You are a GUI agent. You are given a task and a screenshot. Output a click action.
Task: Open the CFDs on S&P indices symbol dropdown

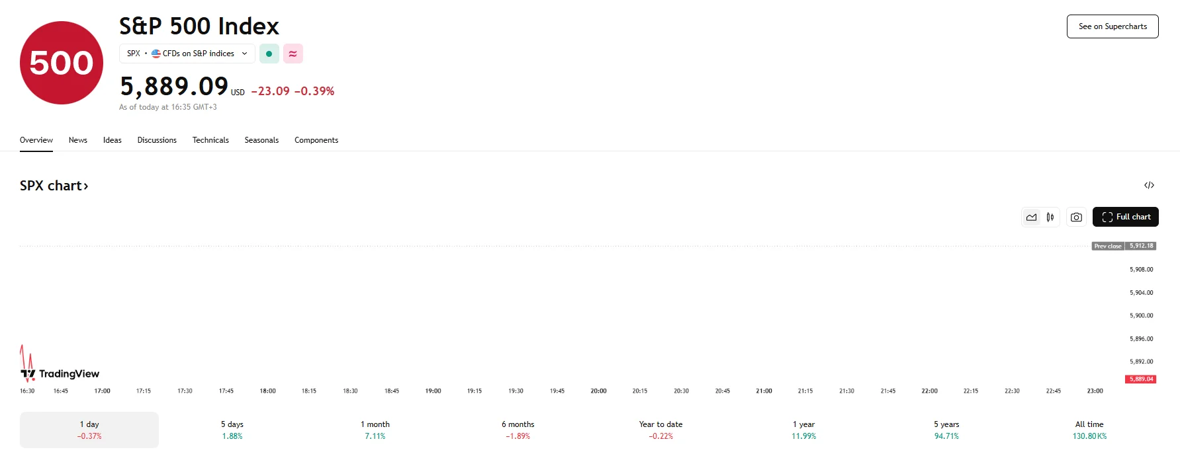[x=187, y=54]
